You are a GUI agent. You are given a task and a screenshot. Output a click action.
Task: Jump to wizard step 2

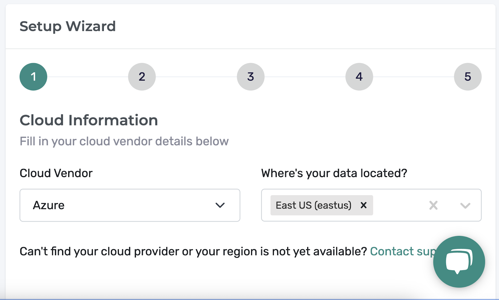pos(142,77)
